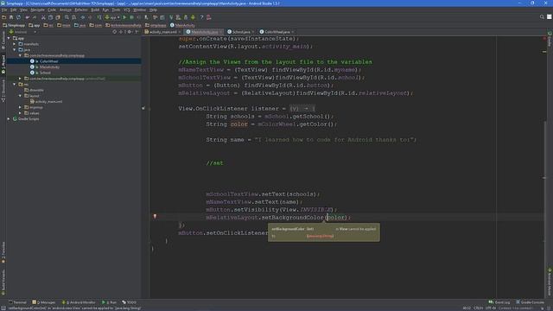Open the Help menu
The height and width of the screenshot is (311, 553).
153,10
